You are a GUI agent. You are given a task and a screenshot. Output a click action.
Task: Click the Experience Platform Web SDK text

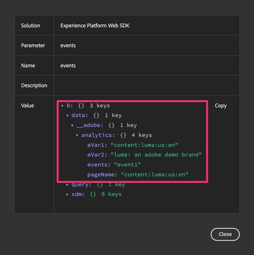[95, 25]
